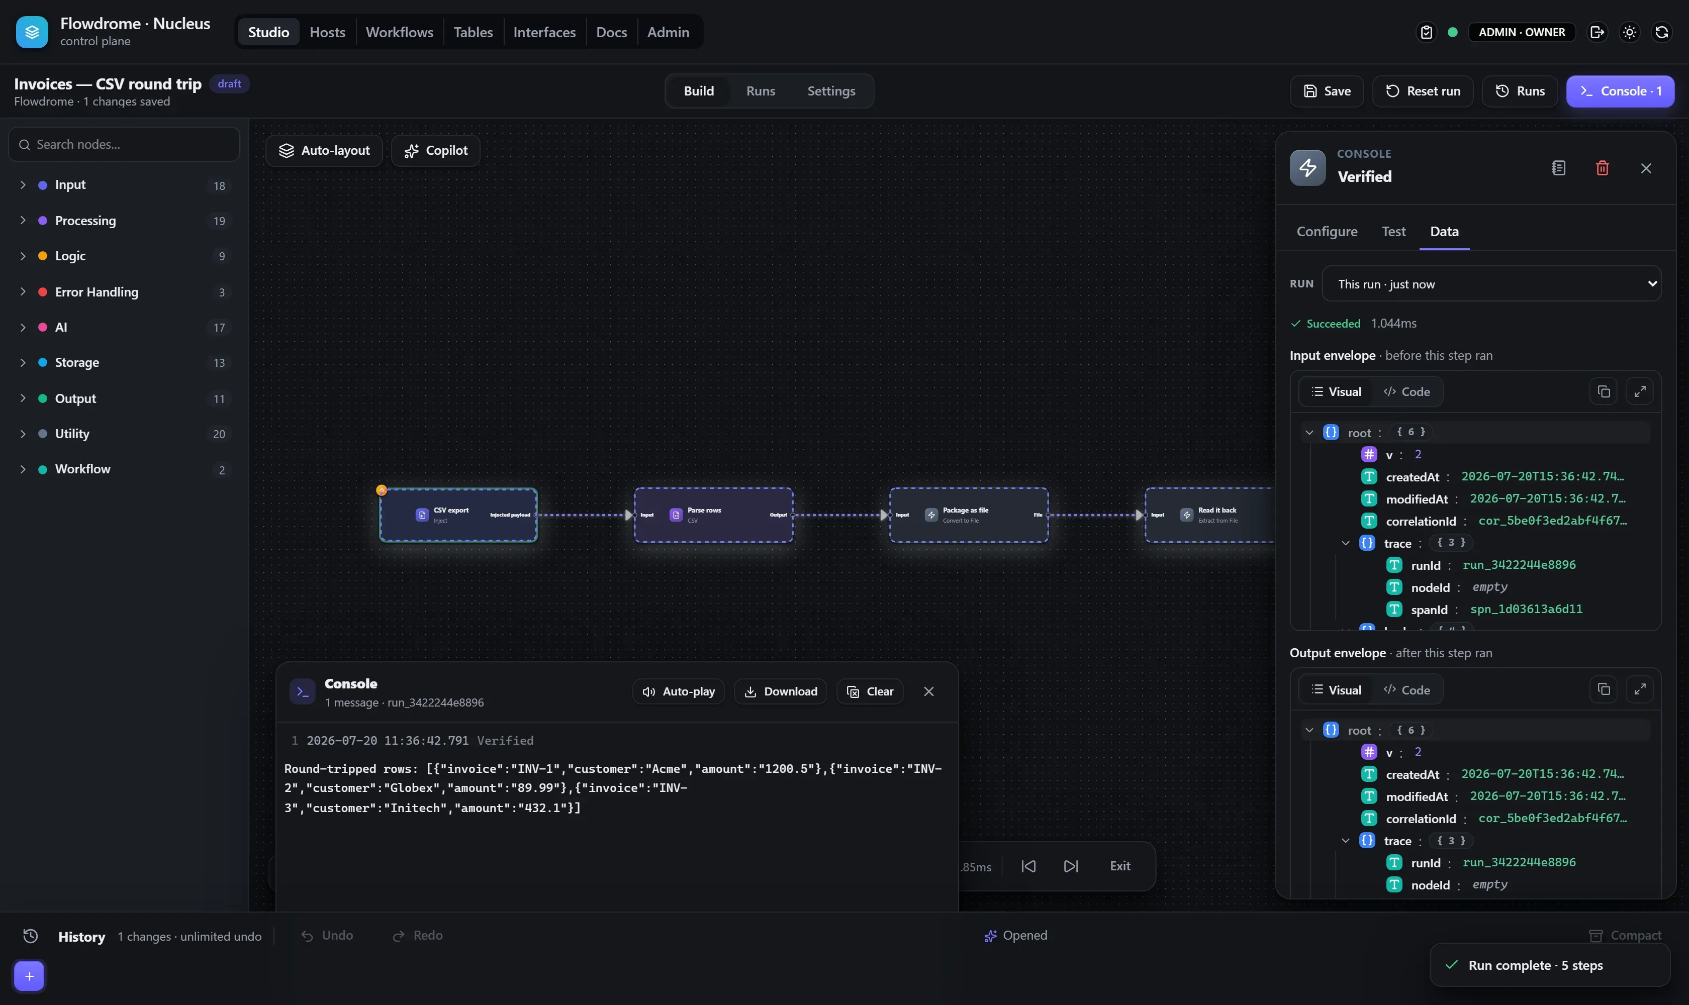This screenshot has width=1689, height=1005.
Task: Click the purple plus add button
Action: (29, 976)
